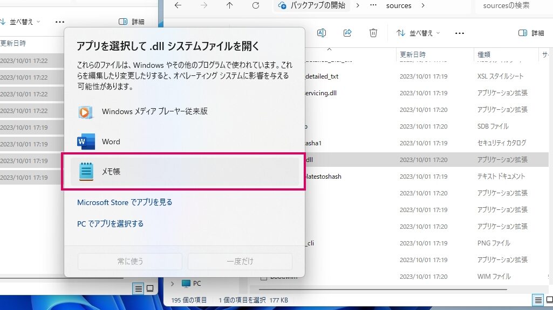Viewport: 553px width, 310px height.
Task: Click the 195 items status text
Action: click(x=189, y=300)
